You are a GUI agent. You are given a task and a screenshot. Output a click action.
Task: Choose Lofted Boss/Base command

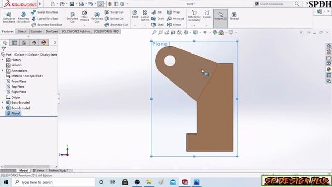(x=45, y=19)
